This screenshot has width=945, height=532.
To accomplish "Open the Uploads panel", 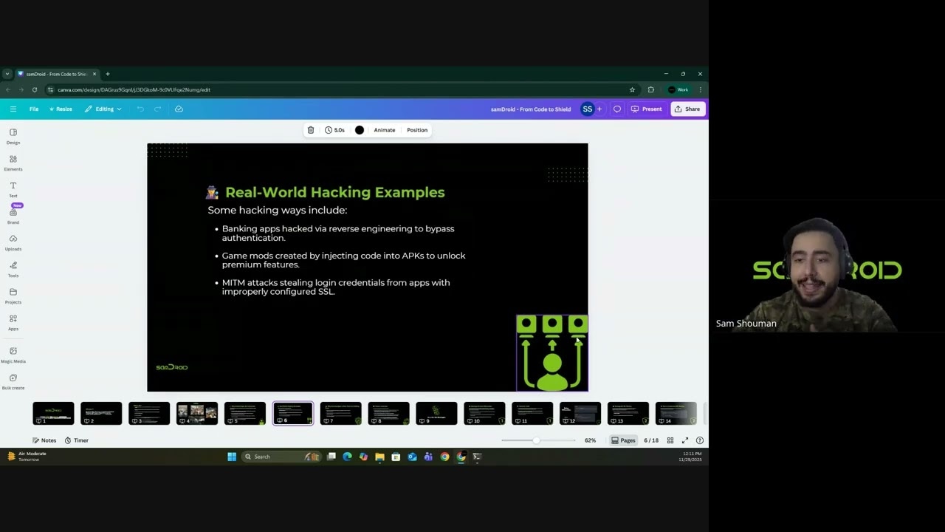I will coord(13,242).
